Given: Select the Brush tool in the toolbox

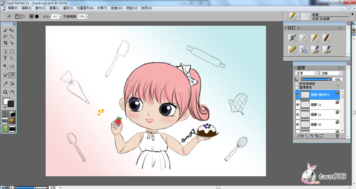Looking at the screenshot, I should point(6,30).
